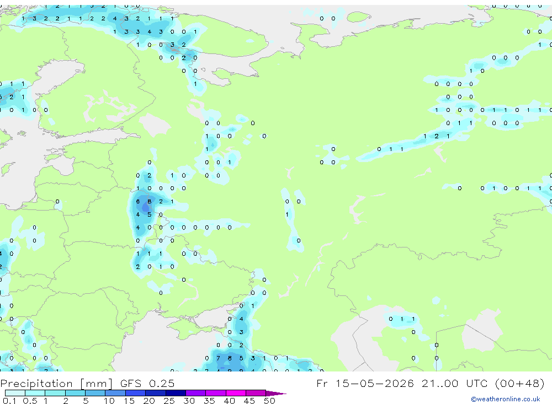552x404 pixels.
Task: Click the 10–15 mm legend swatch
Action: 115,393
